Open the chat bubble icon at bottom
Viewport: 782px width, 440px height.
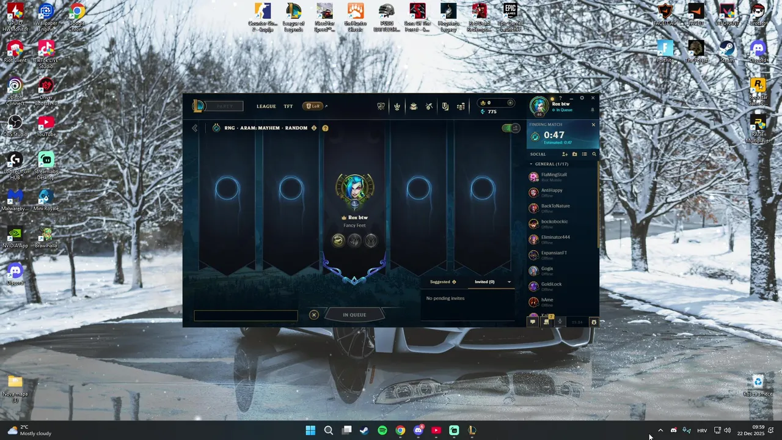[532, 322]
